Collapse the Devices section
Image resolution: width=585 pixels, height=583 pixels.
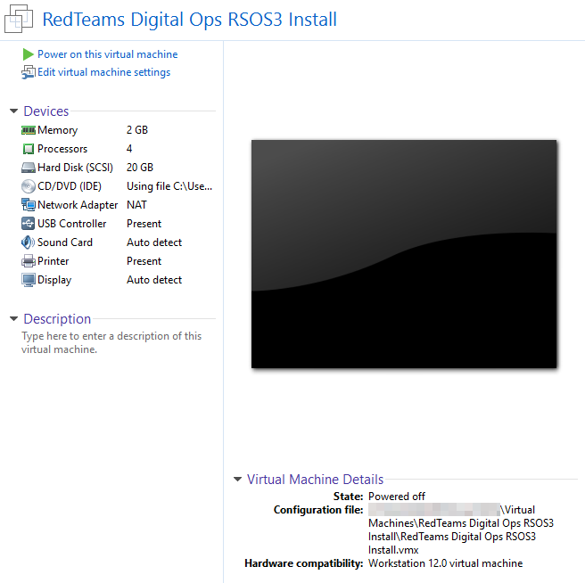(x=13, y=111)
